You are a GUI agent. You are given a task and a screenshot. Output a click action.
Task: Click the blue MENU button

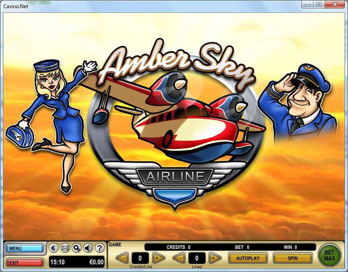coord(25,248)
